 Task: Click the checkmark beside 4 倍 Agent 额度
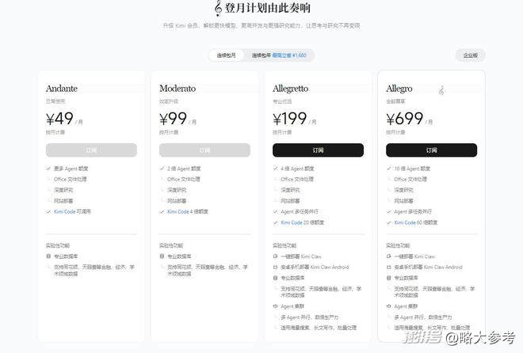tap(275, 168)
